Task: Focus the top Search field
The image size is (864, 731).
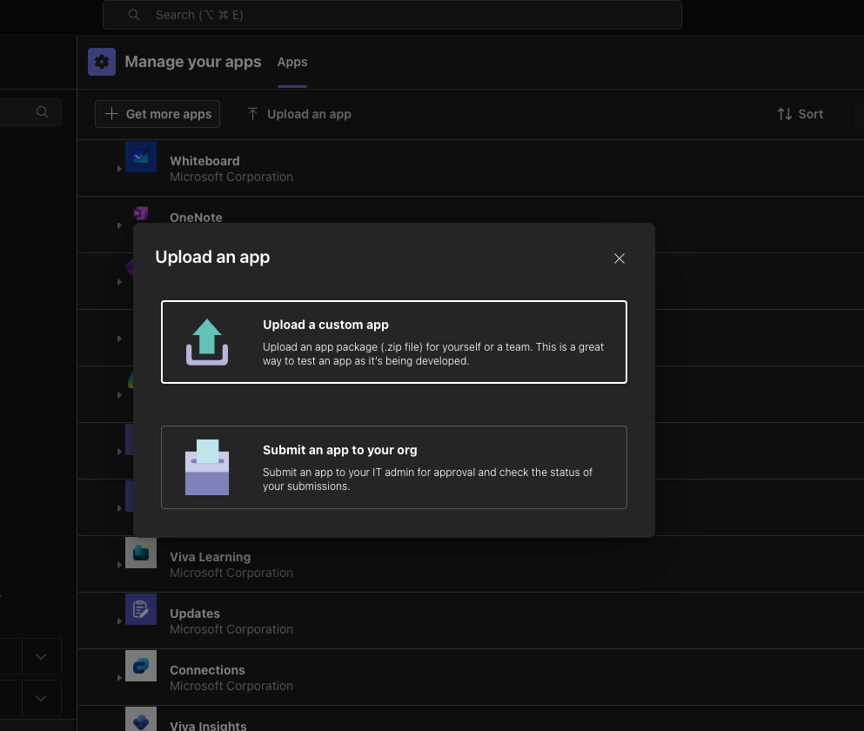Action: tap(392, 15)
